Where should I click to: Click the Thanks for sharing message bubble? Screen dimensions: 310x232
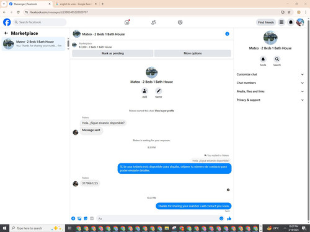click(193, 206)
